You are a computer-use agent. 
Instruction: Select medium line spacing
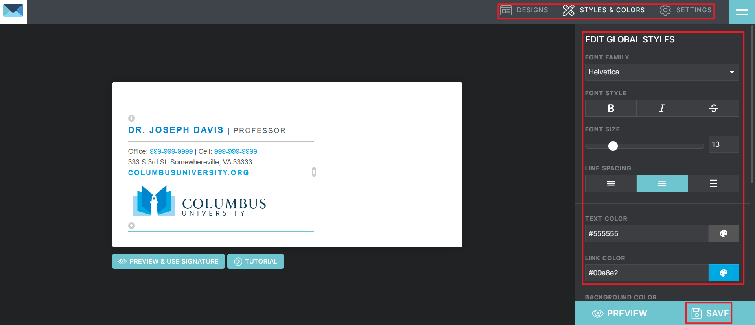662,183
